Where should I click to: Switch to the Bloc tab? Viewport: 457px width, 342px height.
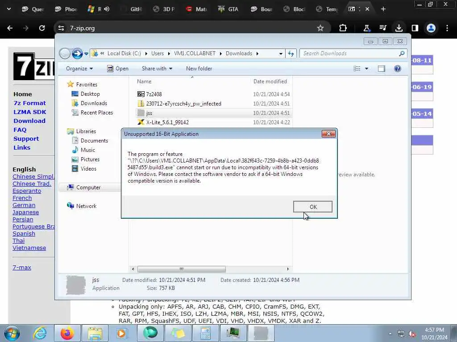(x=295, y=9)
